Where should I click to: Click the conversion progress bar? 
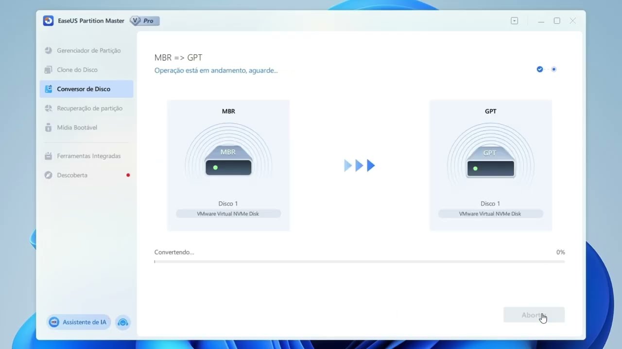[360, 262]
